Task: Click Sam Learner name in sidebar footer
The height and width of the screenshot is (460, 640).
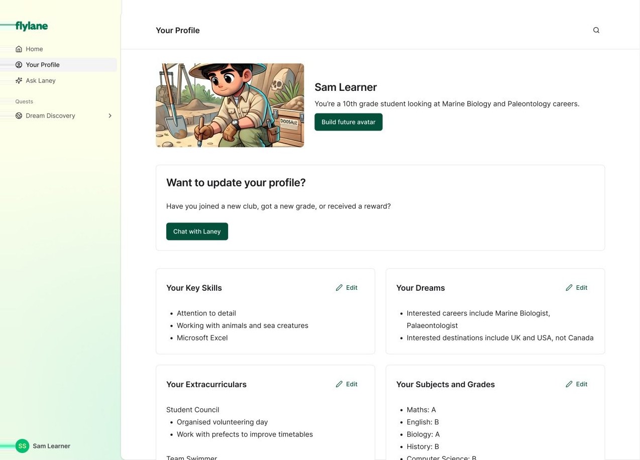Action: coord(51,446)
